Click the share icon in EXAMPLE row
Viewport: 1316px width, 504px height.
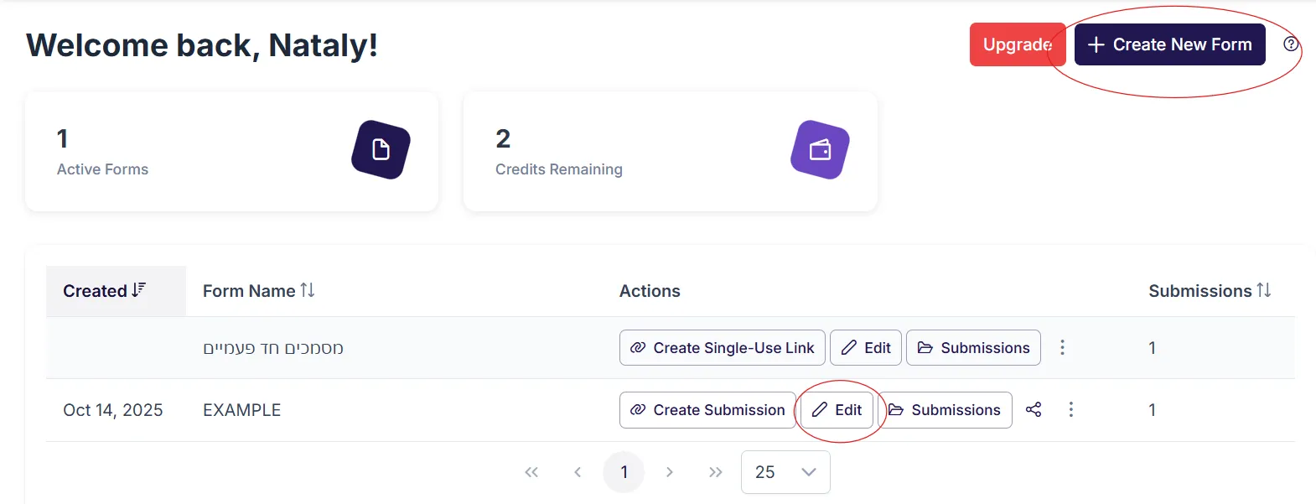tap(1034, 409)
